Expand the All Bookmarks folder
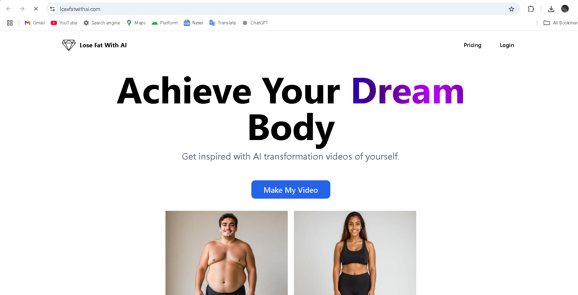 [560, 23]
